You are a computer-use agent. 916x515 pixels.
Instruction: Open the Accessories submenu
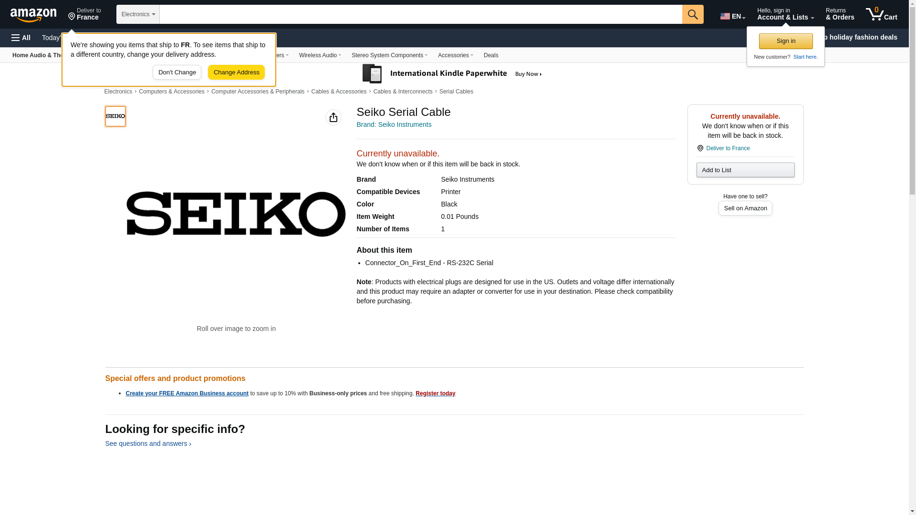click(x=455, y=55)
